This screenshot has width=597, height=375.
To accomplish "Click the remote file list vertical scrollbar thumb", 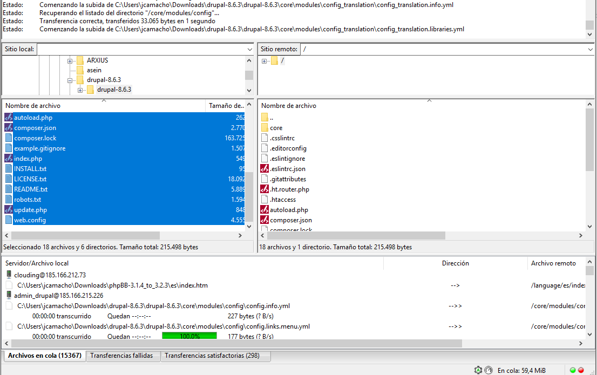I will tap(589, 139).
